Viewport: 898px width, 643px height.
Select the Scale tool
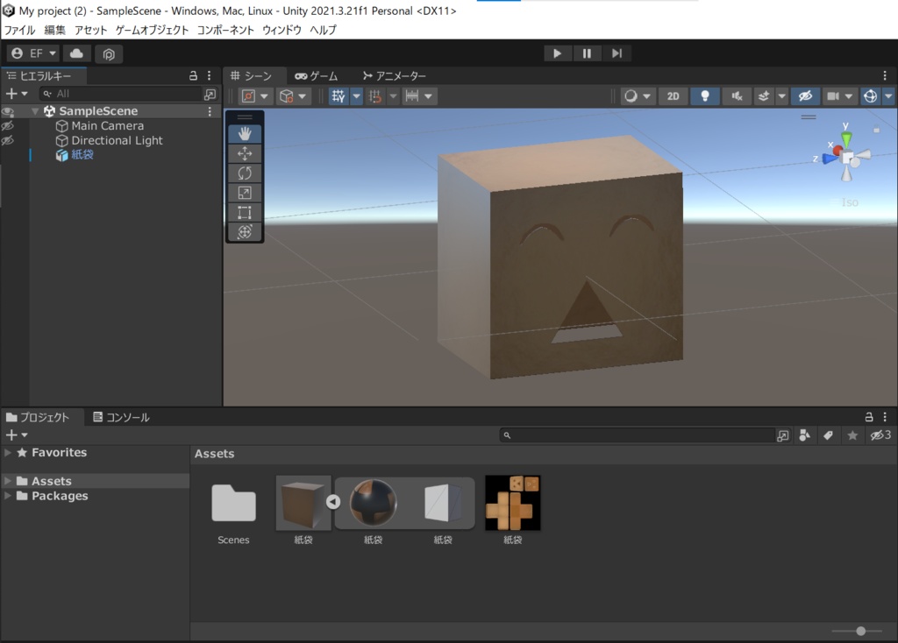245,192
